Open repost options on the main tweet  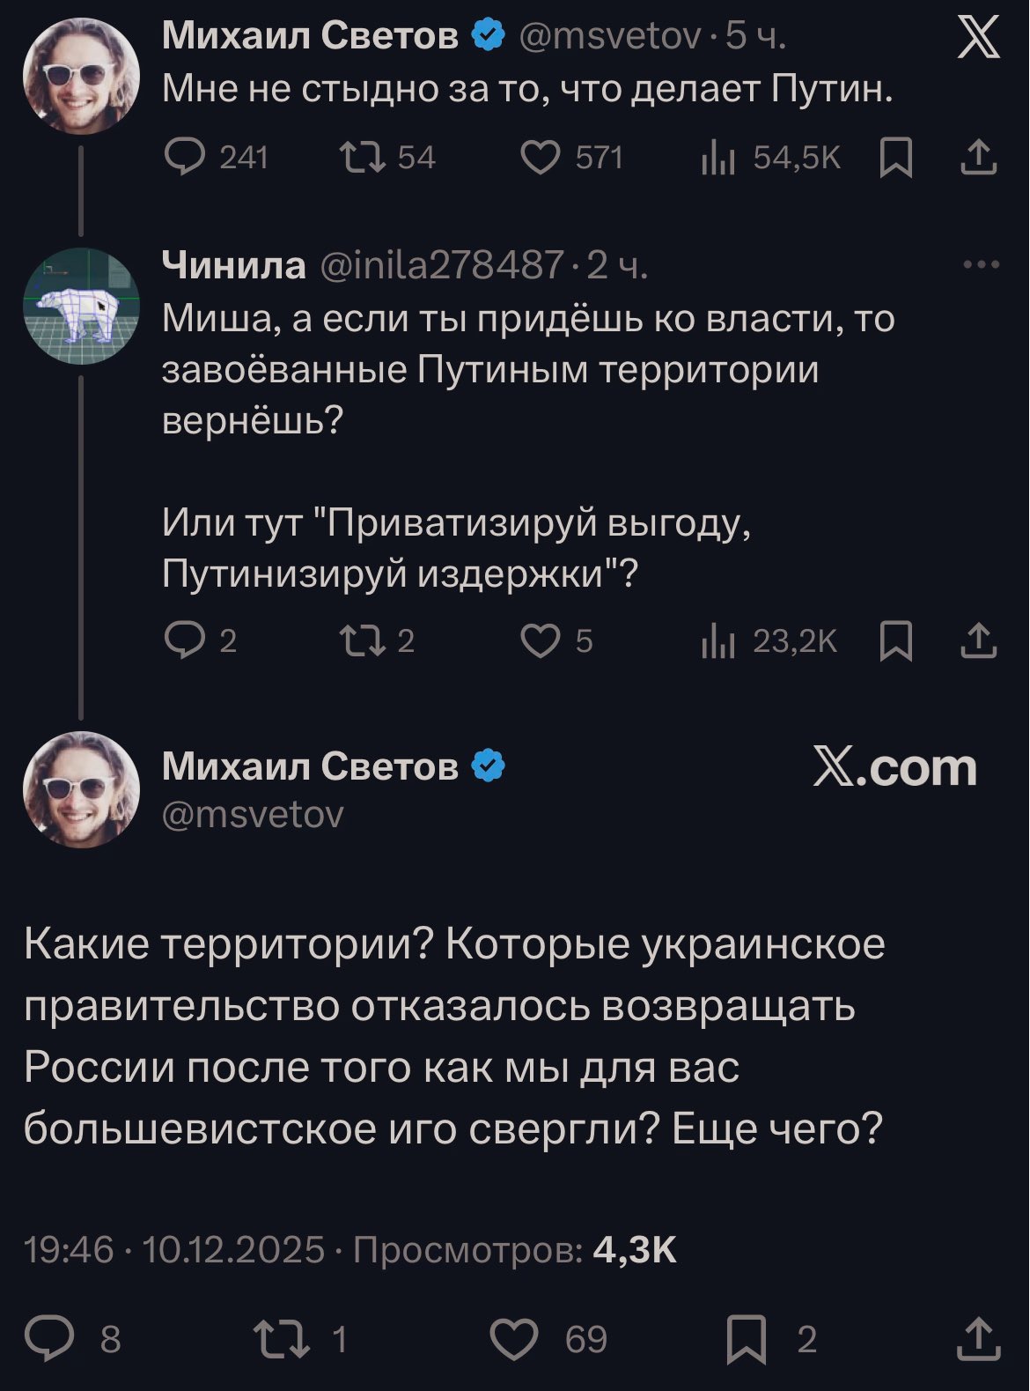tap(281, 1340)
